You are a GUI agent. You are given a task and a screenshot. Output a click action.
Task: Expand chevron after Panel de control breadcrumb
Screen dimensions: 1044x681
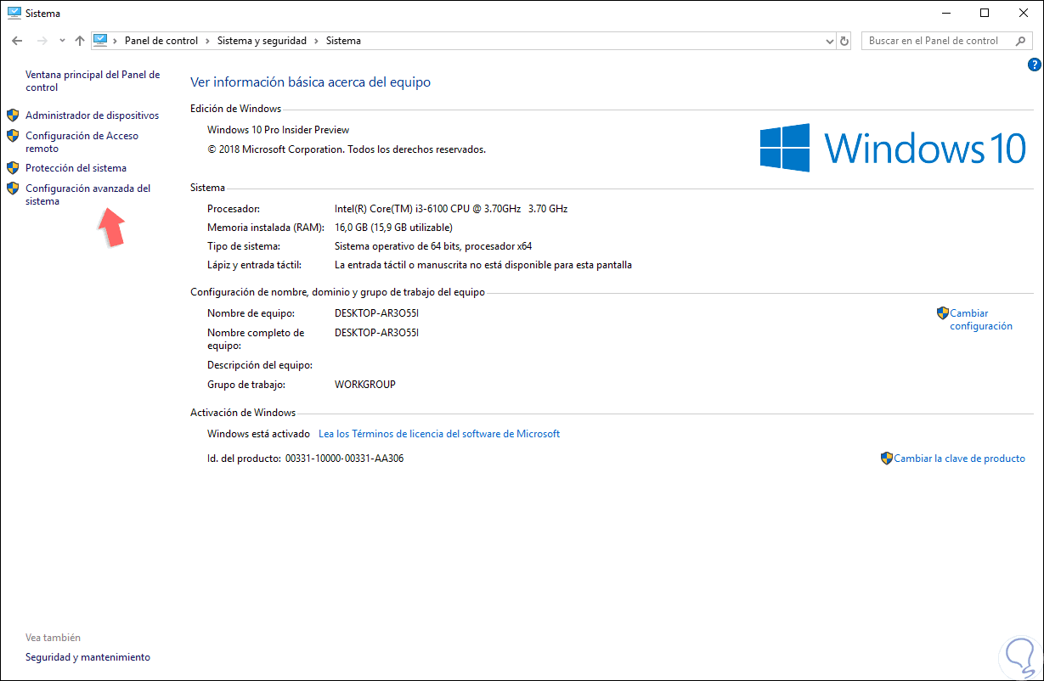point(206,41)
